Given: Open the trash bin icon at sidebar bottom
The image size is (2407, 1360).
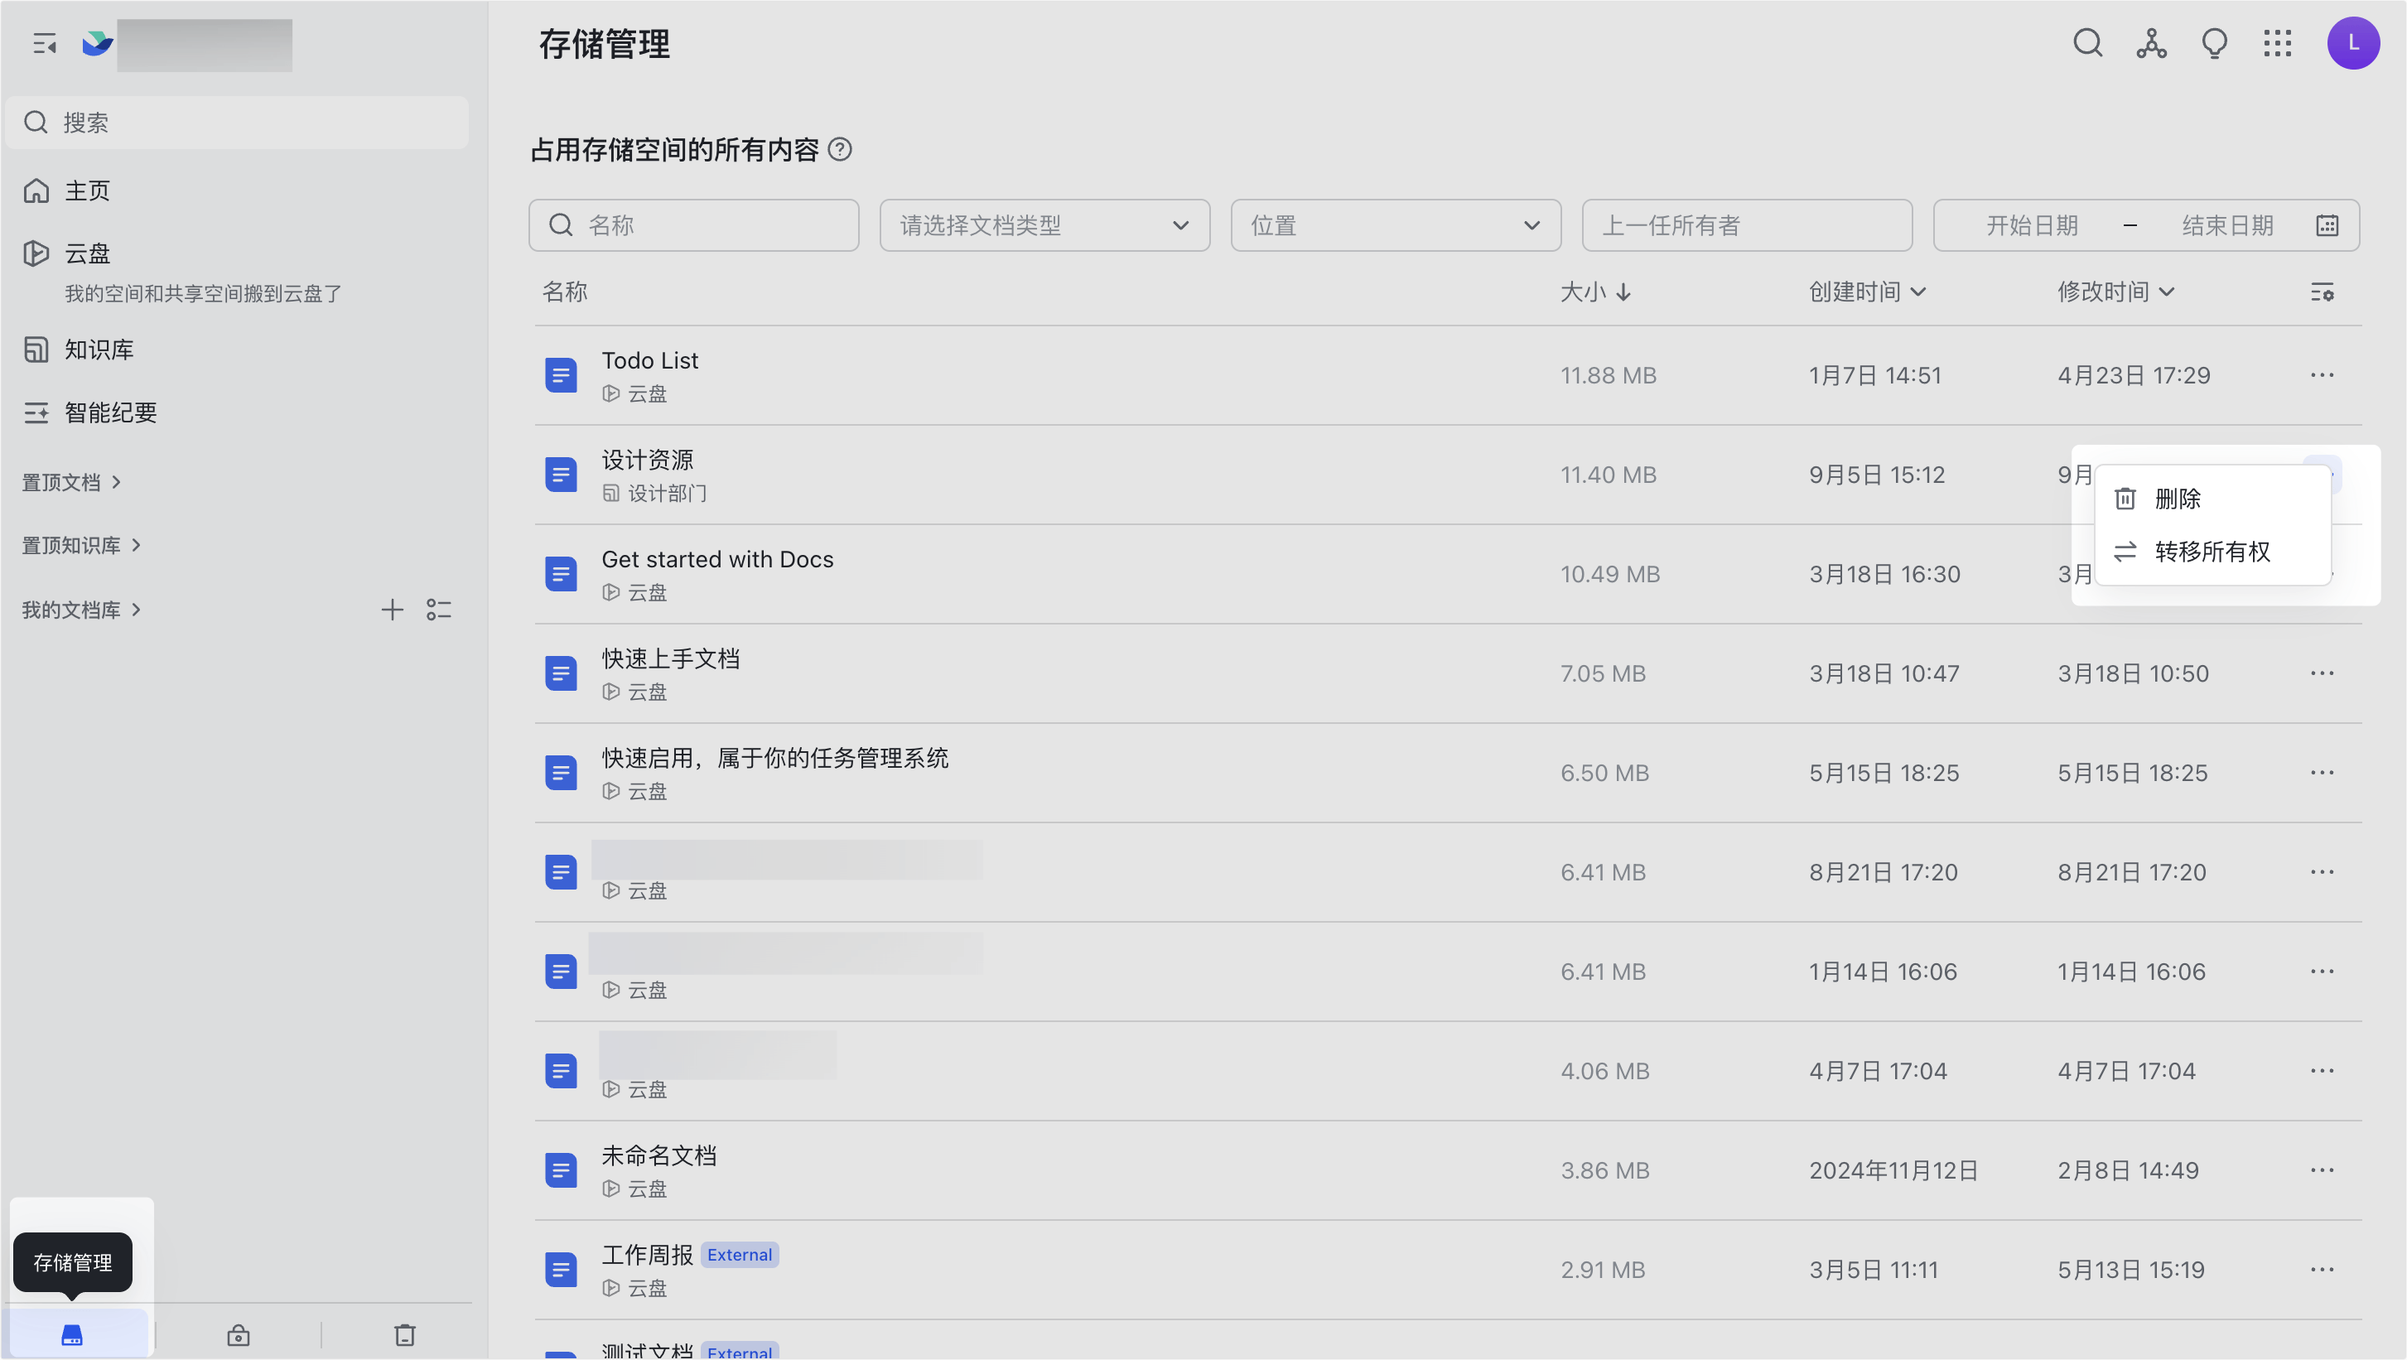Looking at the screenshot, I should click(404, 1335).
